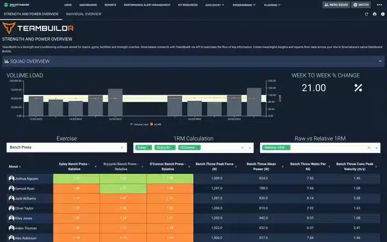Clear the Relative 1RM filter selection
387x242 pixels.
[369, 148]
